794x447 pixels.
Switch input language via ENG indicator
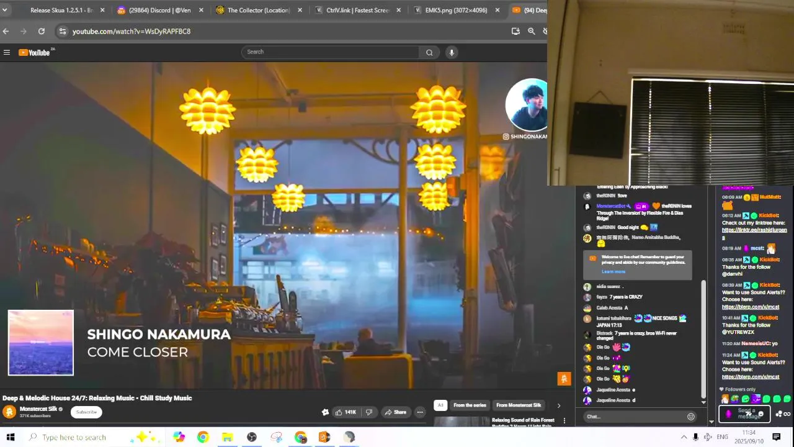point(722,437)
